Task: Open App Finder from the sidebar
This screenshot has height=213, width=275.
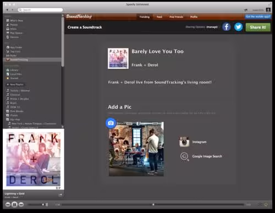Action: tap(14, 47)
